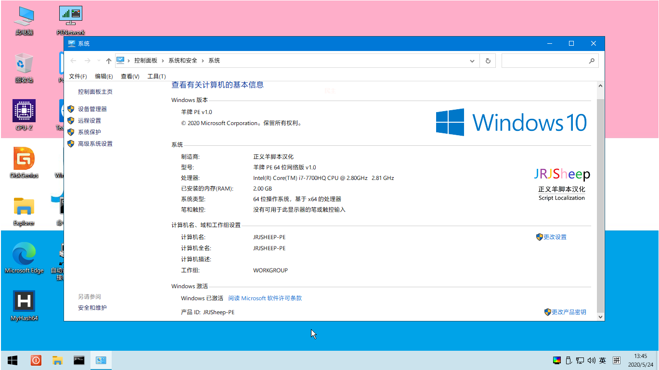This screenshot has height=370, width=659.
Task: Open the 工具(T) menu
Action: [156, 77]
